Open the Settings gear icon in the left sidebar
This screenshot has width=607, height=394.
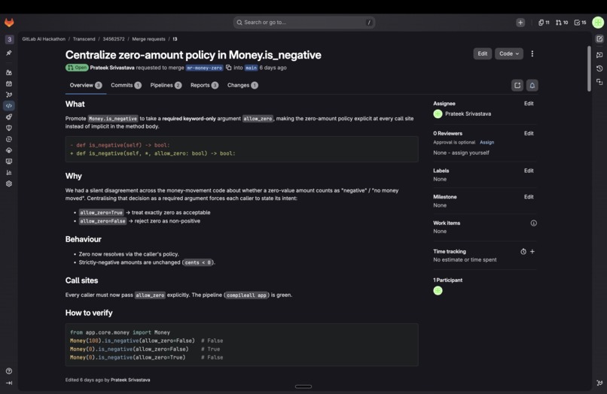click(9, 183)
